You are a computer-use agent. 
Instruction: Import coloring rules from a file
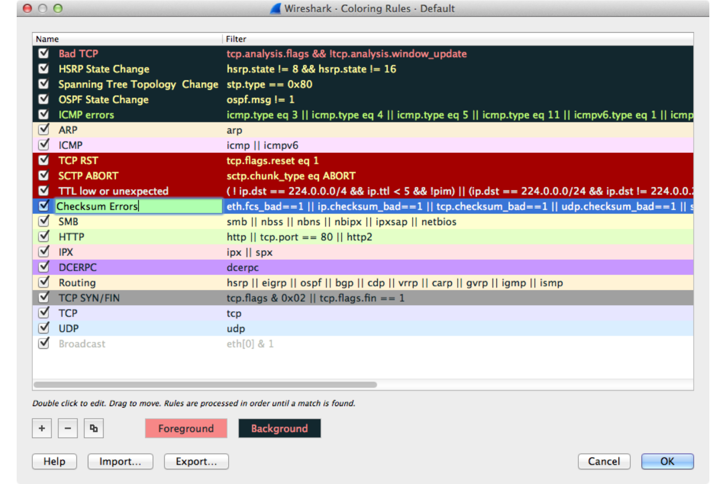(120, 461)
